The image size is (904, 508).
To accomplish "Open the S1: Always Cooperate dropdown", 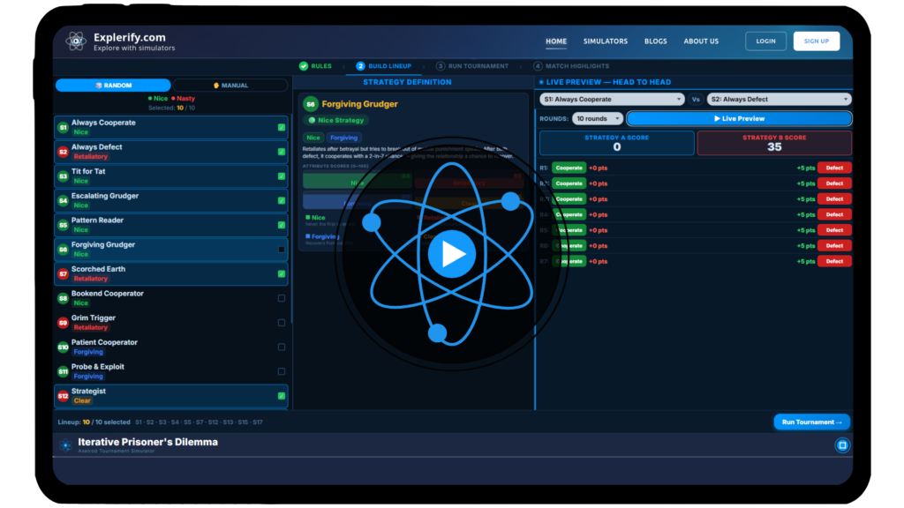I will coord(612,99).
